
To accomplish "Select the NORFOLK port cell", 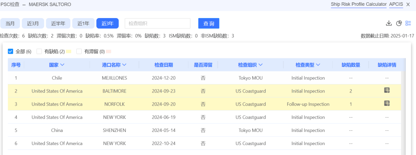I will point(114,104).
